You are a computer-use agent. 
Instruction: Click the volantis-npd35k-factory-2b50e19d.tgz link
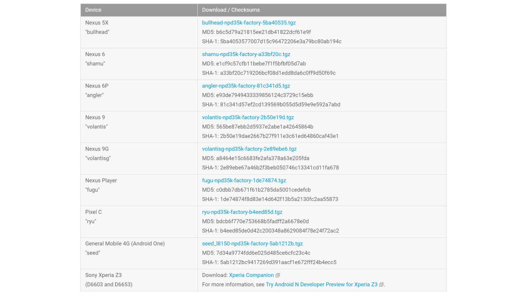click(248, 117)
